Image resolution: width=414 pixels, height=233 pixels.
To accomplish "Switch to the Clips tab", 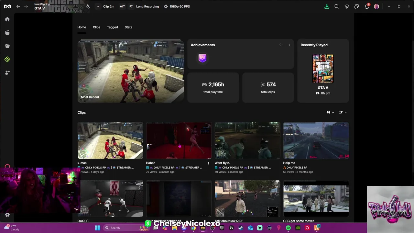I will coord(96,27).
